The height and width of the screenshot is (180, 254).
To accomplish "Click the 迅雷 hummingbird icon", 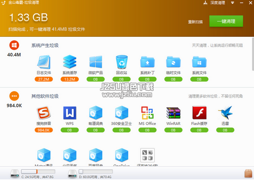I will click(x=226, y=113).
